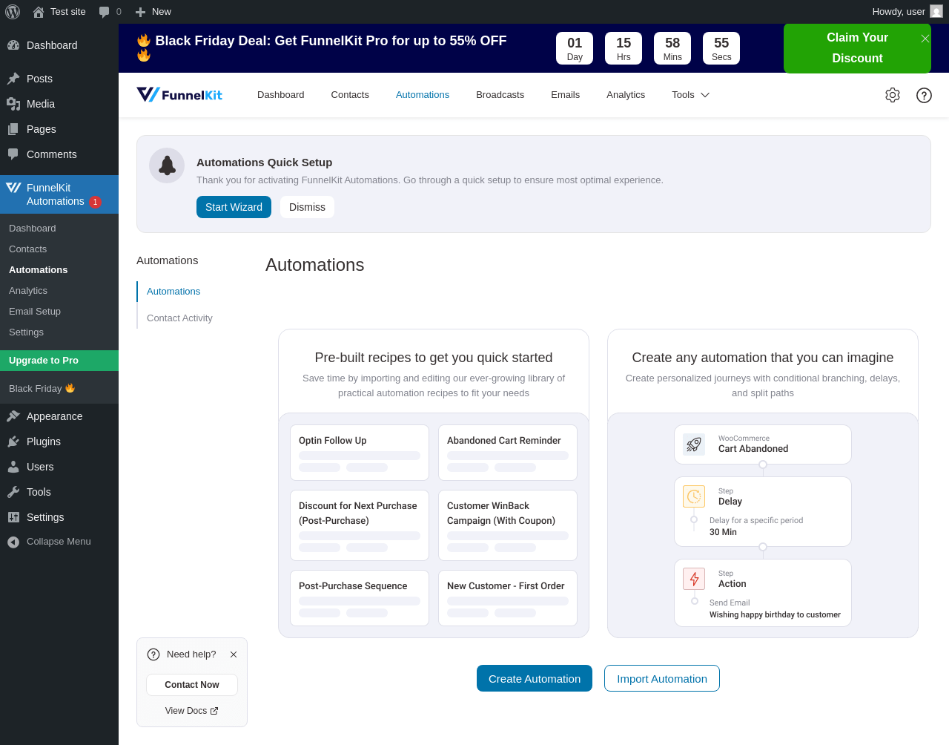Open Email Setup in FunnelKit submenu
This screenshot has width=949, height=745.
coord(59,312)
